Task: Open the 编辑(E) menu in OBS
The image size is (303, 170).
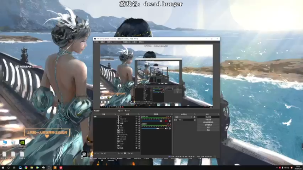Action: pyautogui.click(x=103, y=42)
